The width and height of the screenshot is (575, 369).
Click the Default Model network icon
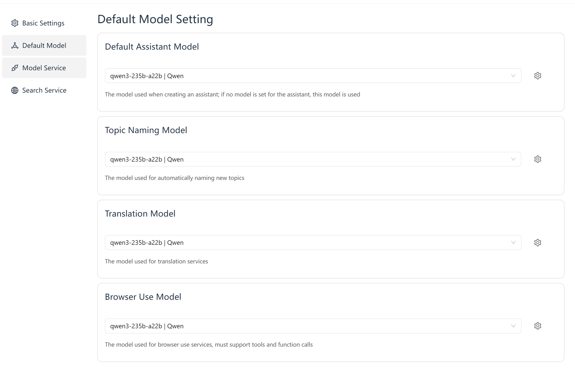[15, 46]
